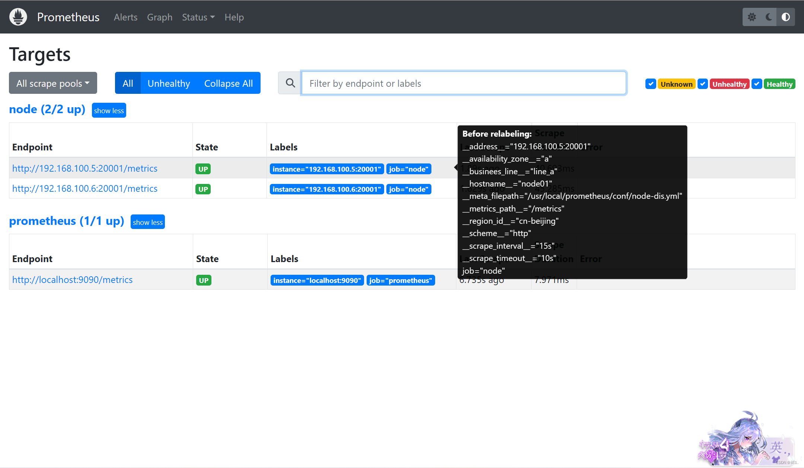This screenshot has width=804, height=468.
Task: Toggle the Unhealthy filter checkbox
Action: pos(702,84)
